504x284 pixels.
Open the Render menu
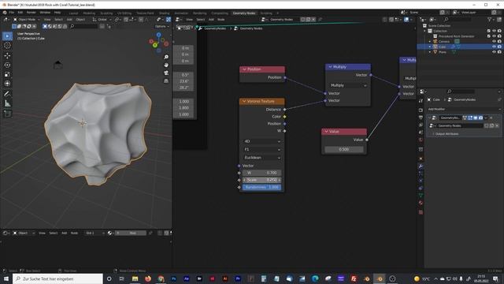(31, 13)
